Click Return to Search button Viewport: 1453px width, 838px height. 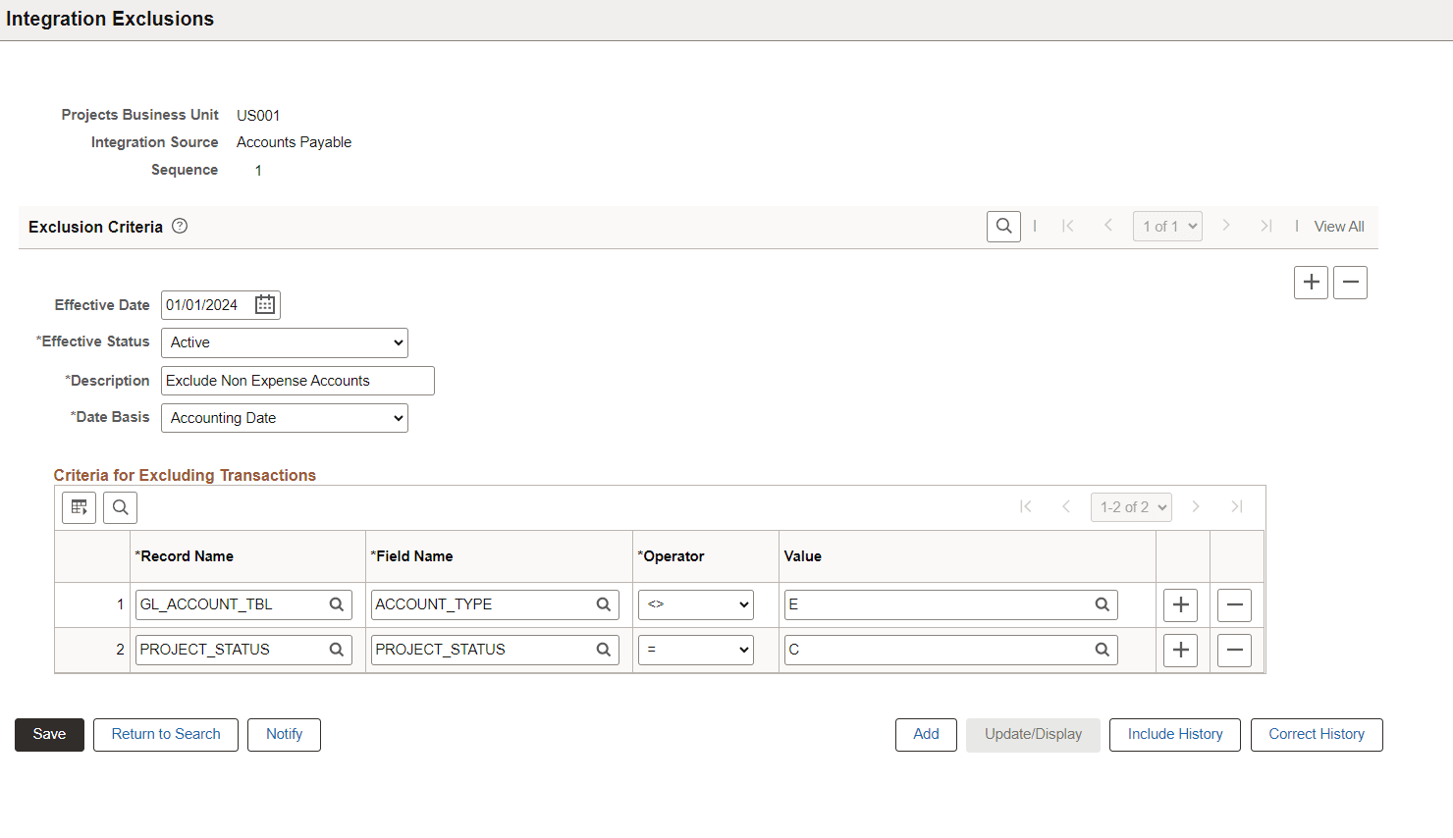point(166,735)
